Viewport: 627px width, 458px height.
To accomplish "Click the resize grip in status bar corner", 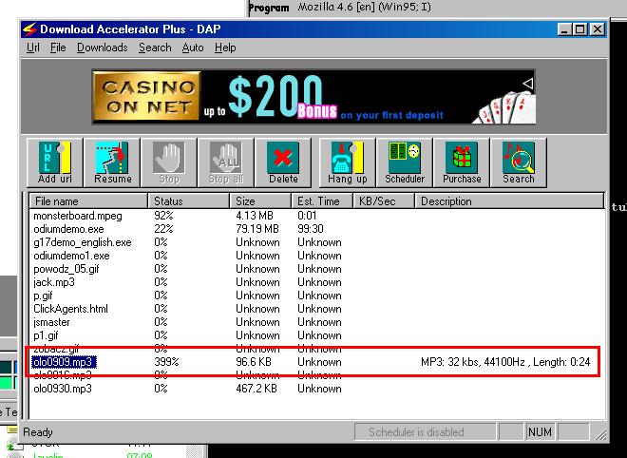I will pyautogui.click(x=600, y=434).
